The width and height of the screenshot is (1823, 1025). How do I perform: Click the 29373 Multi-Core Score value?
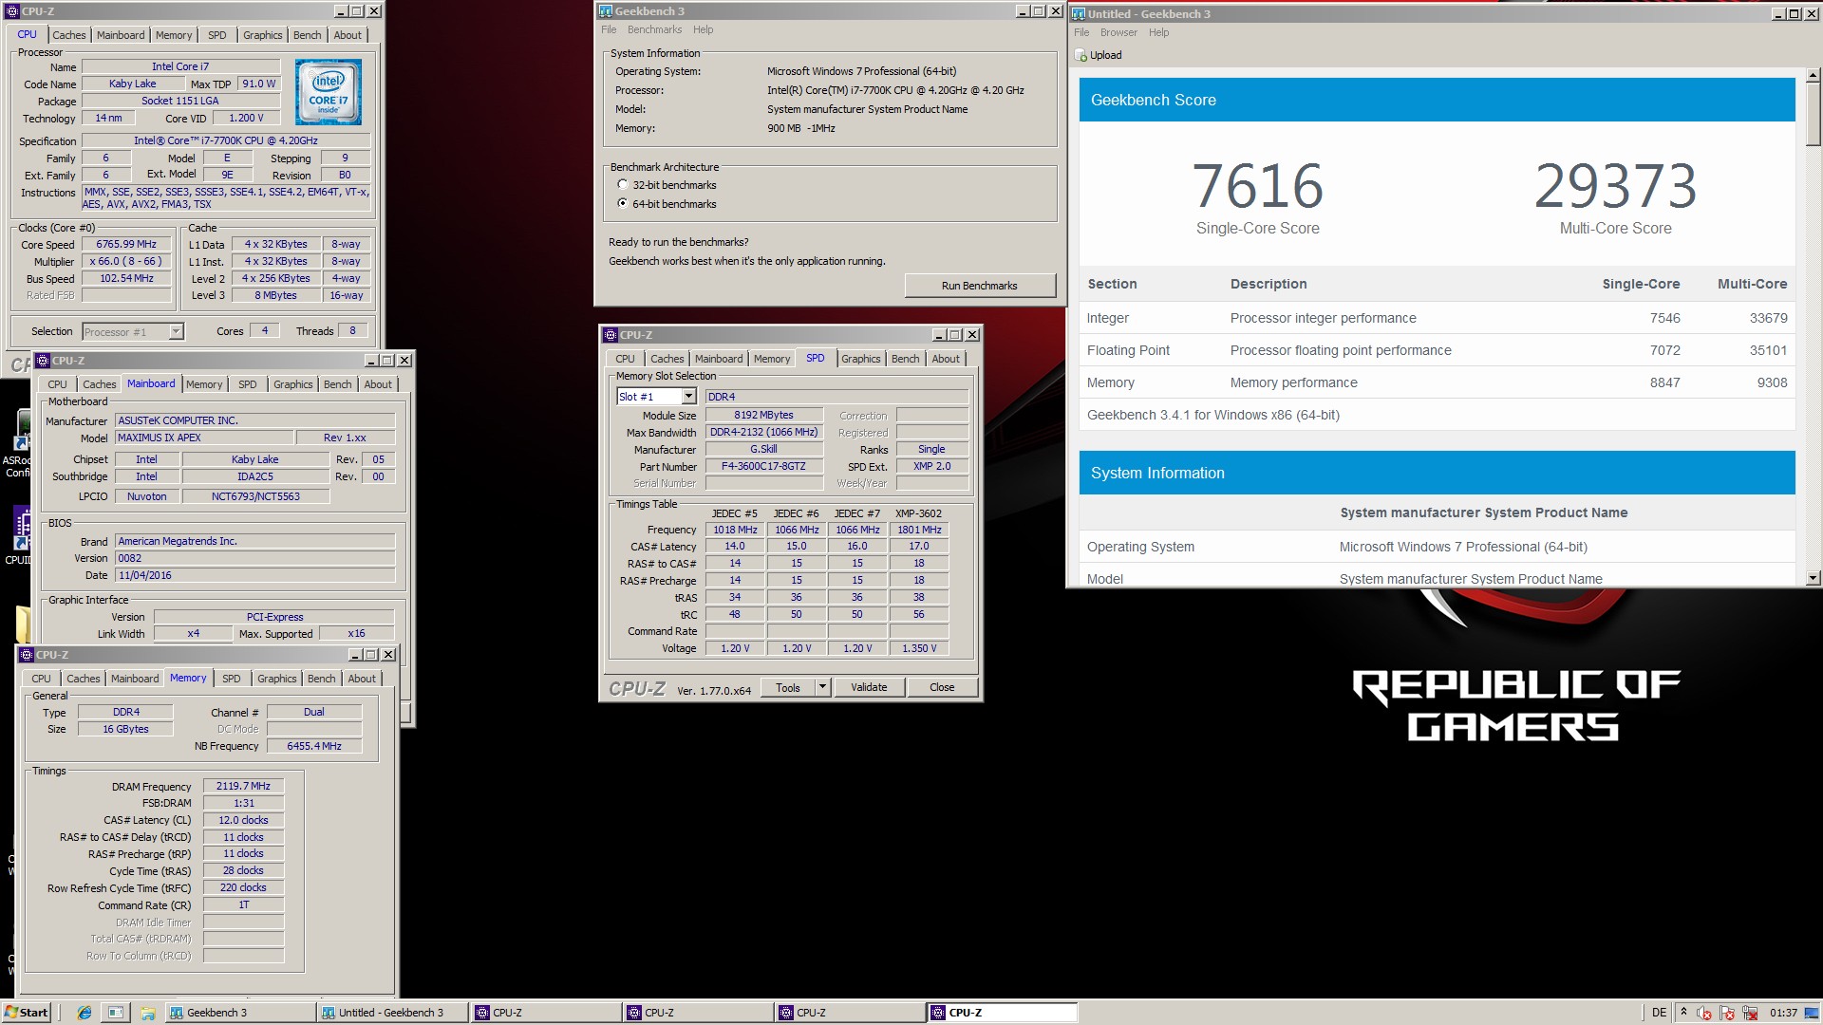coord(1615,186)
